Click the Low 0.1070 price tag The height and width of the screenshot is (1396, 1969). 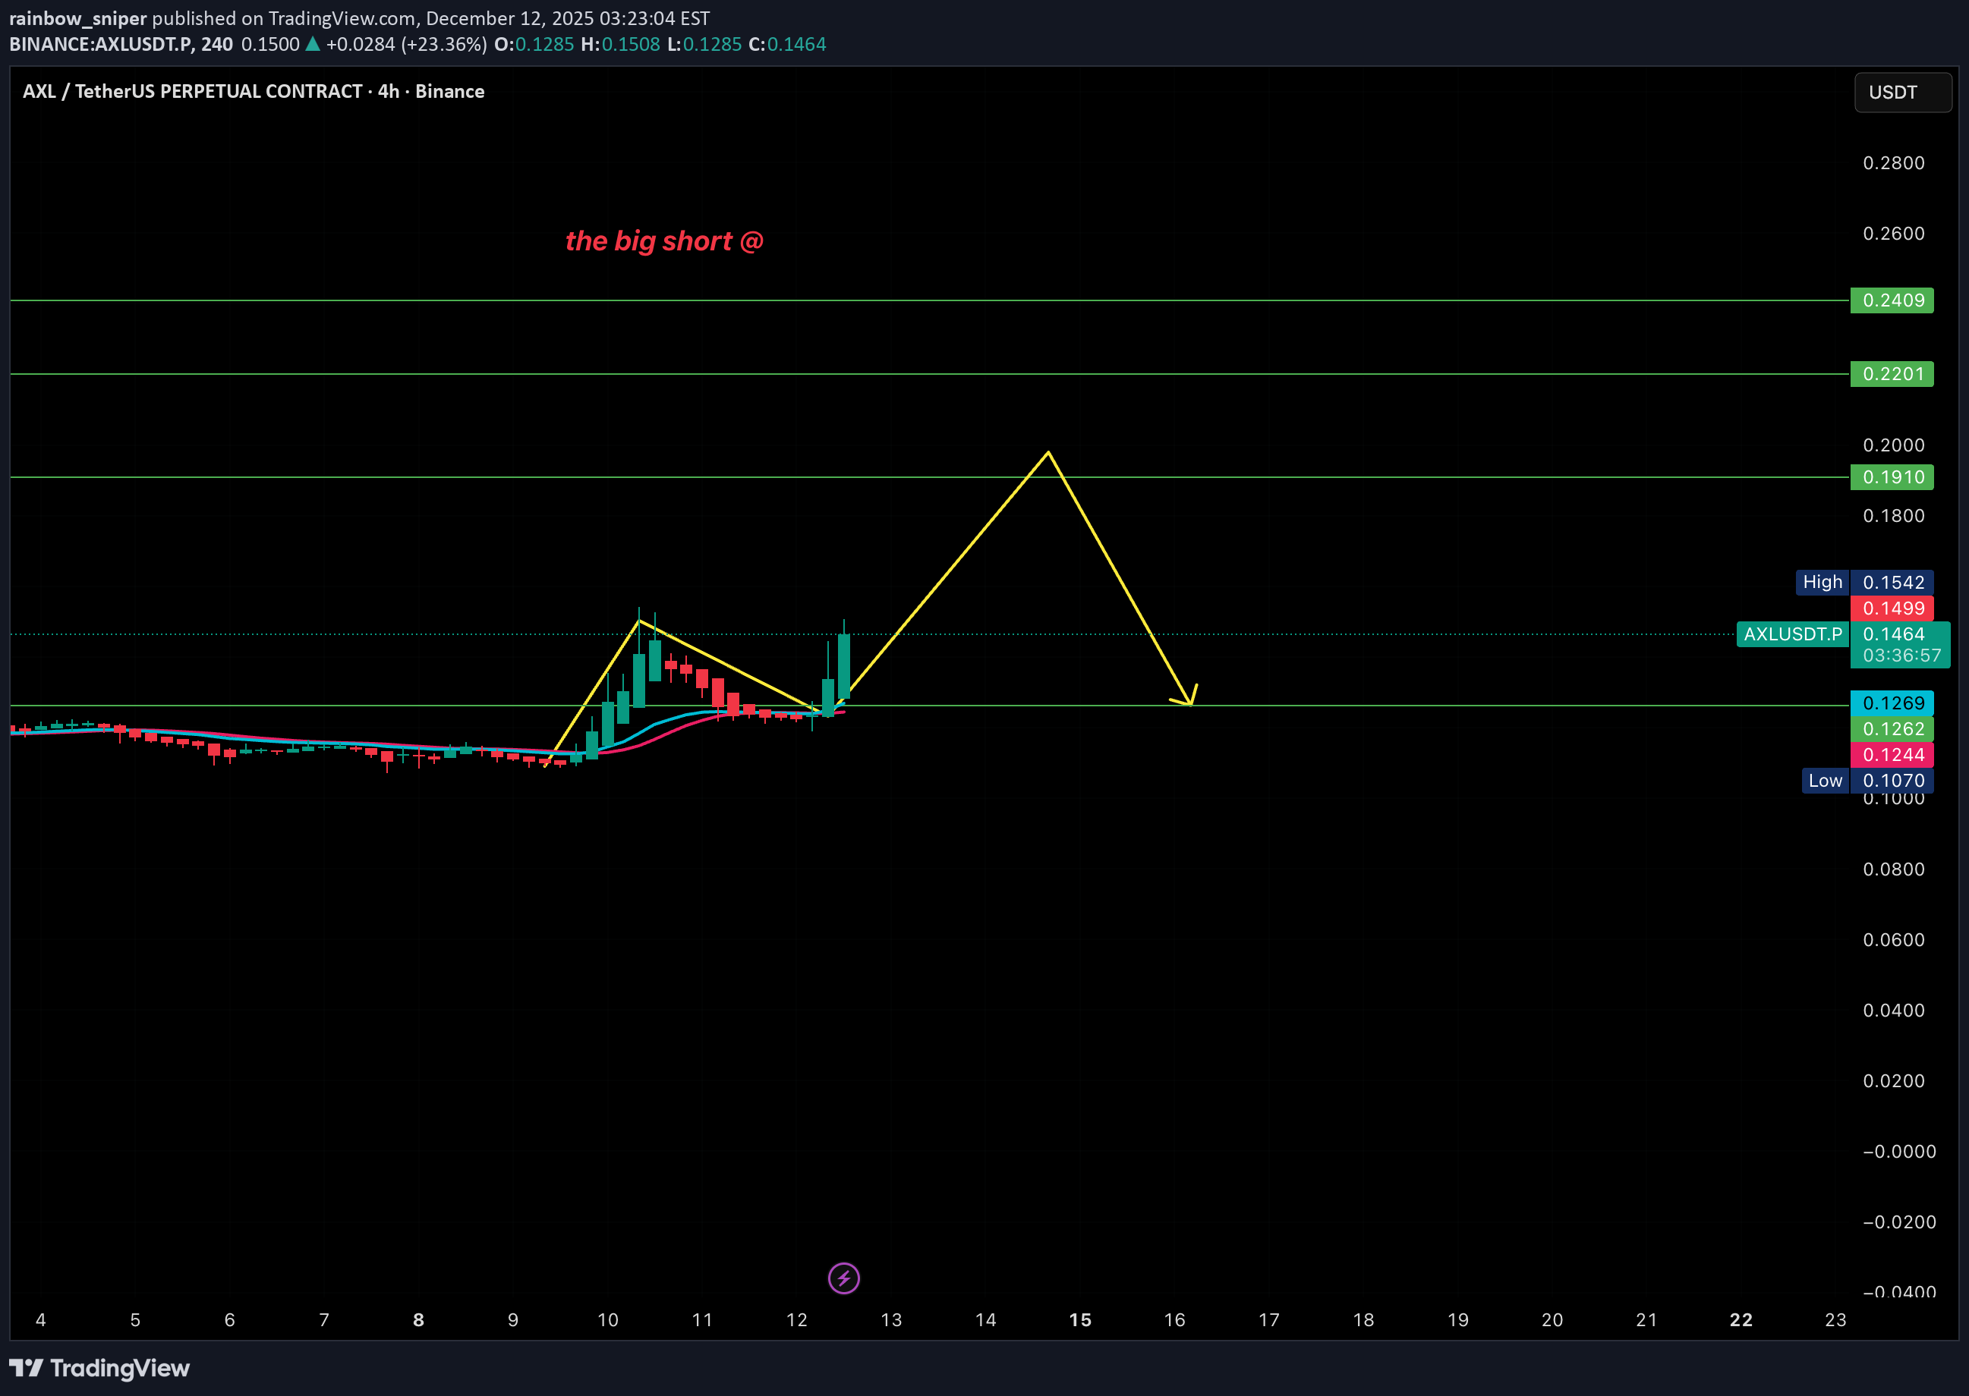point(1891,781)
